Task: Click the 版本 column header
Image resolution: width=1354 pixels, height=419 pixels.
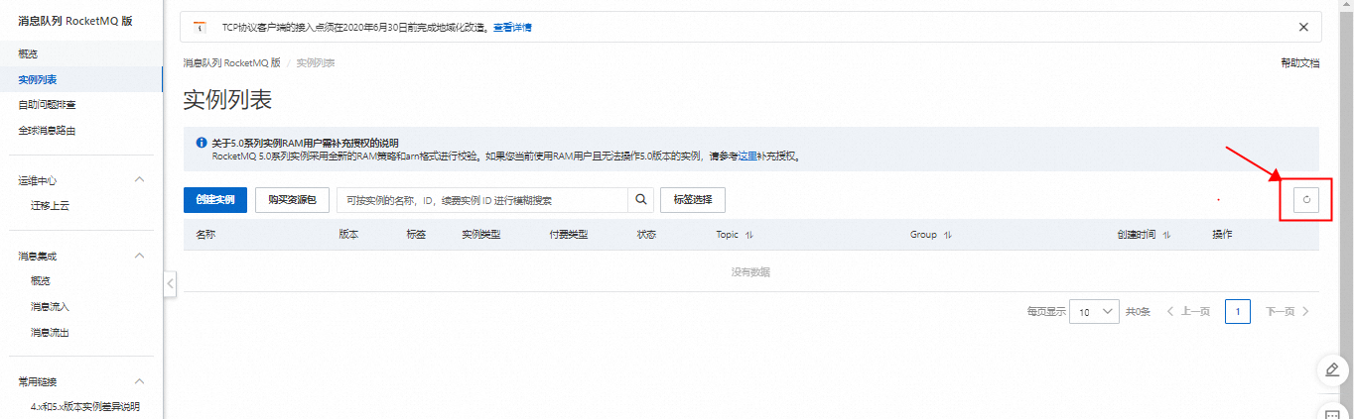Action: 348,235
